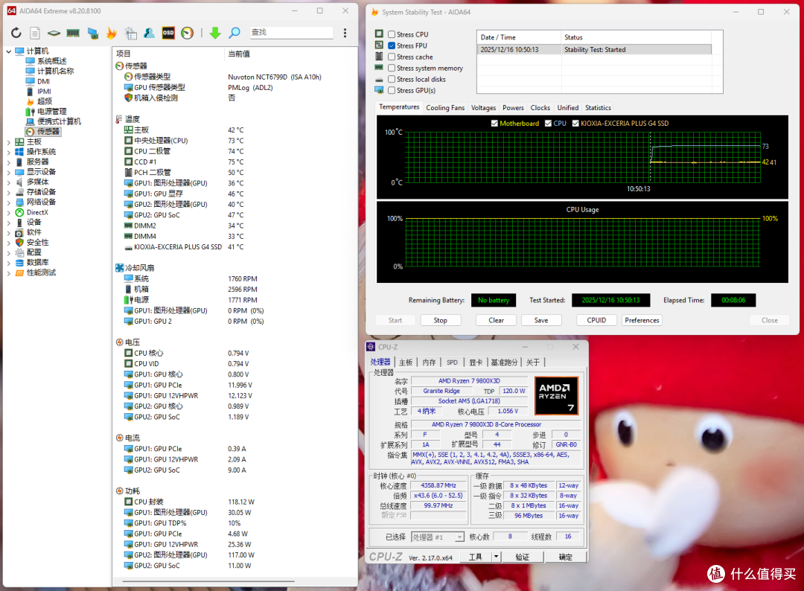Uncheck the Stress FPU checkbox

pyautogui.click(x=392, y=45)
